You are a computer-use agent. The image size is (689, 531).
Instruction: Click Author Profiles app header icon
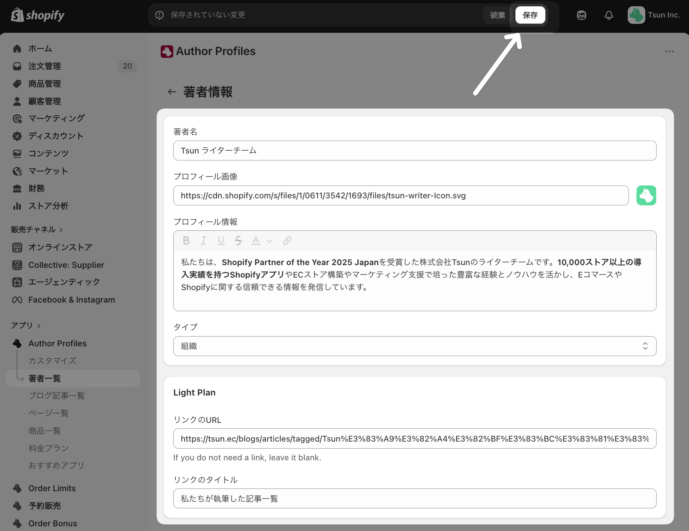pos(167,52)
